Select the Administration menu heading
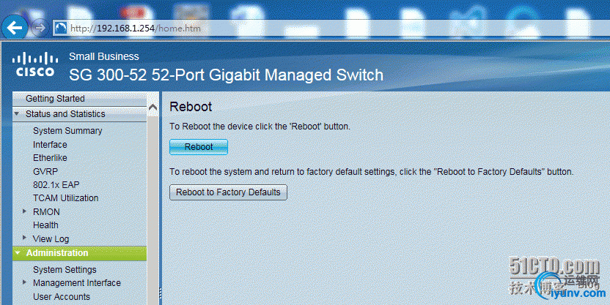Viewport: 610px width, 305px height. point(57,253)
